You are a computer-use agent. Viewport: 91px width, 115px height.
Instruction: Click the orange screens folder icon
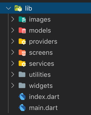coord(22,52)
